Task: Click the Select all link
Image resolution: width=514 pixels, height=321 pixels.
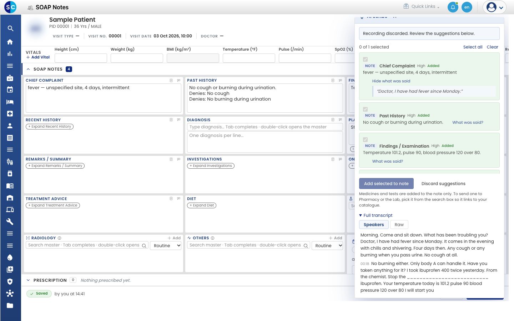Action: point(473,47)
